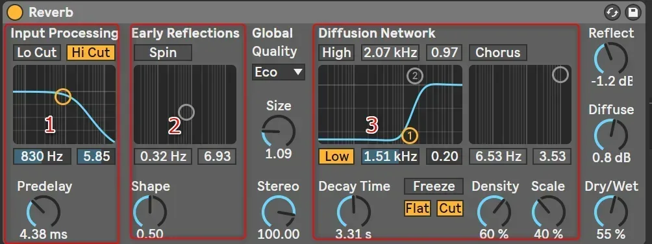
Task: Toggle the Low shelf filter button
Action: pyautogui.click(x=336, y=156)
